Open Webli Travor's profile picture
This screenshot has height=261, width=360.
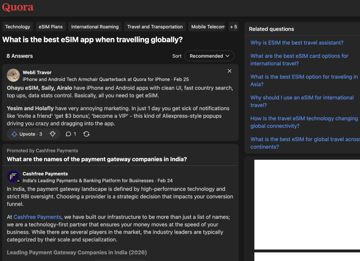click(13, 75)
